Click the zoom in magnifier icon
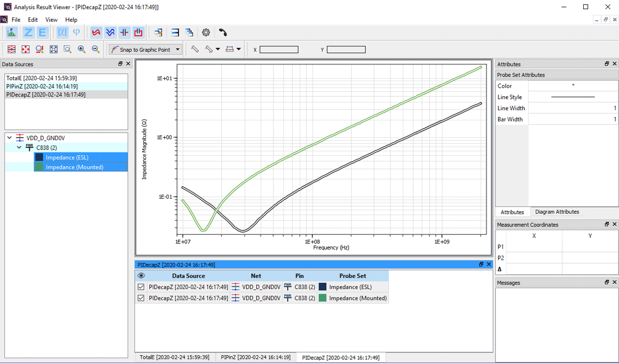Viewport: 619px width, 363px height. tap(82, 49)
